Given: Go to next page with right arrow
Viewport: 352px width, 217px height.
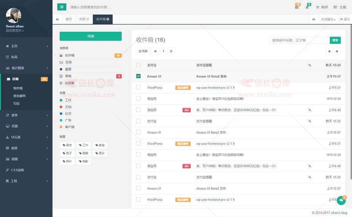Looking at the screenshot, I should click(337, 51).
